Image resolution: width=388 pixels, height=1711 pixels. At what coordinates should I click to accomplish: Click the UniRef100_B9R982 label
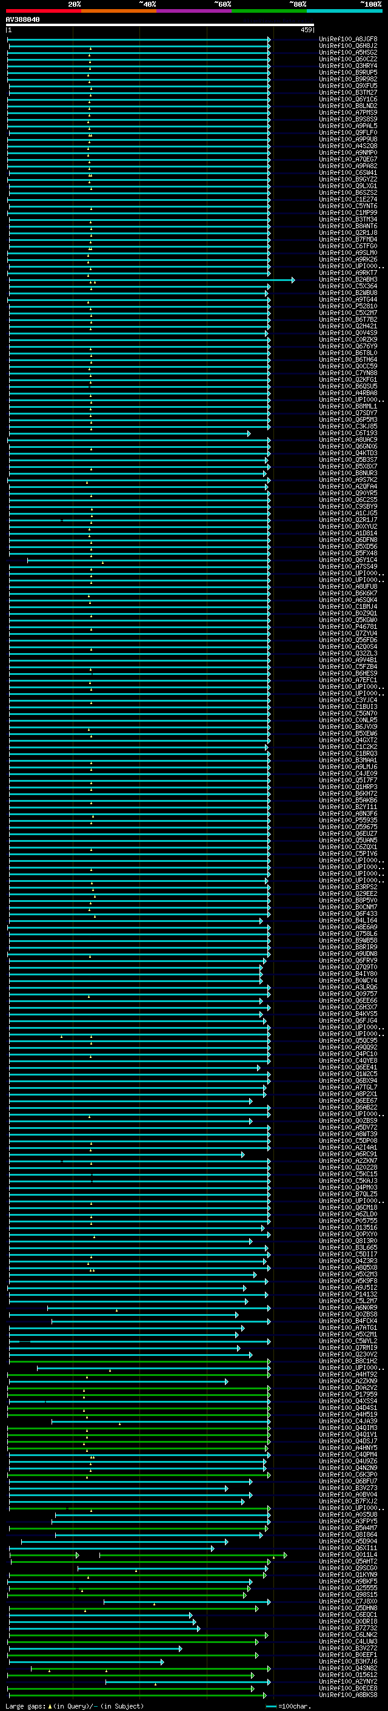coord(348,79)
